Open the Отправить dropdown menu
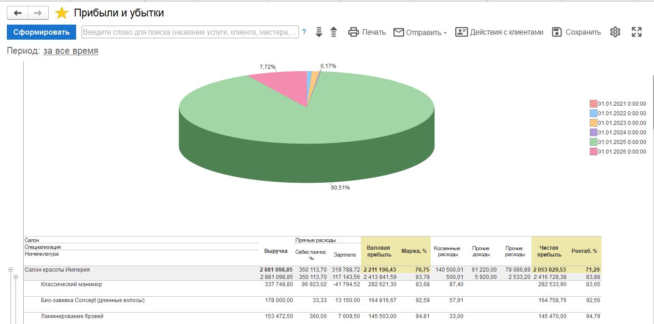 click(420, 32)
